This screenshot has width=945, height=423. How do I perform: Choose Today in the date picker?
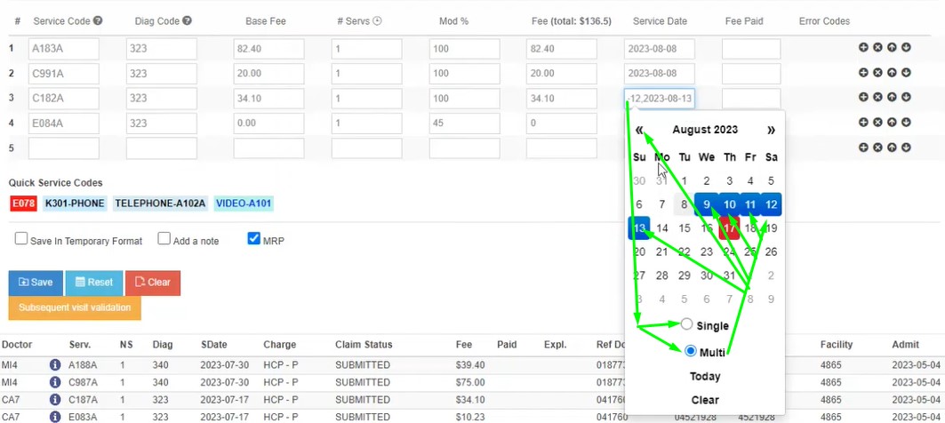pyautogui.click(x=705, y=377)
